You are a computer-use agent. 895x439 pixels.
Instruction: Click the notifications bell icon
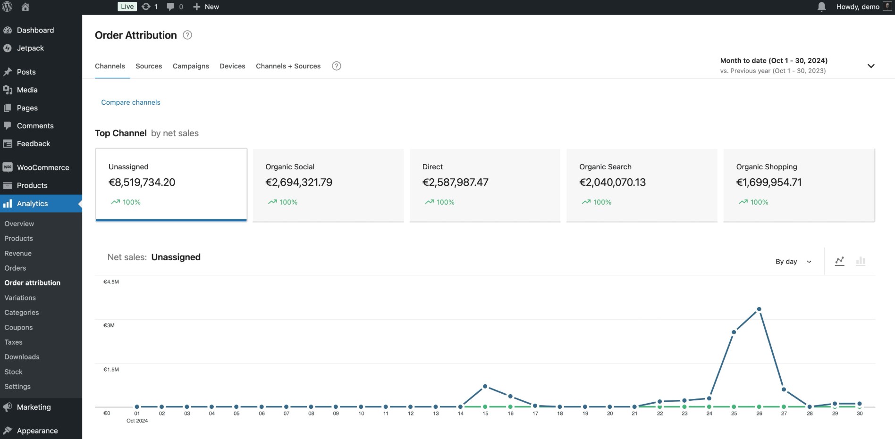coord(821,7)
